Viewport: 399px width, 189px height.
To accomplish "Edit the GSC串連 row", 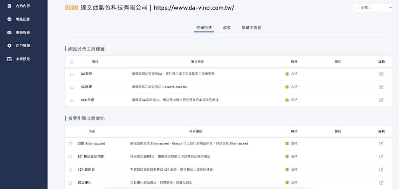I will [x=381, y=100].
